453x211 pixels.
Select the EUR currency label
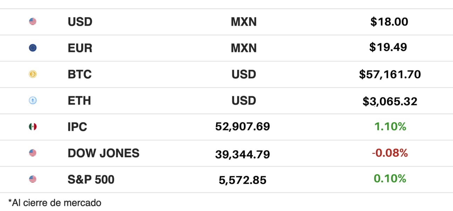point(80,48)
